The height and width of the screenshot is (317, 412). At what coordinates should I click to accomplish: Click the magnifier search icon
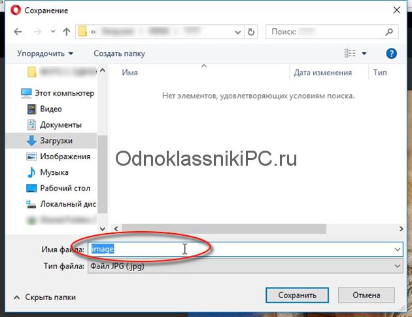[389, 32]
